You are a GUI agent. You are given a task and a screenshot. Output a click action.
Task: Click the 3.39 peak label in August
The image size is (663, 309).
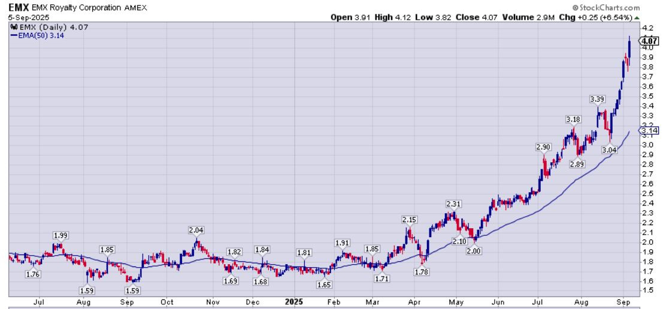(x=598, y=99)
